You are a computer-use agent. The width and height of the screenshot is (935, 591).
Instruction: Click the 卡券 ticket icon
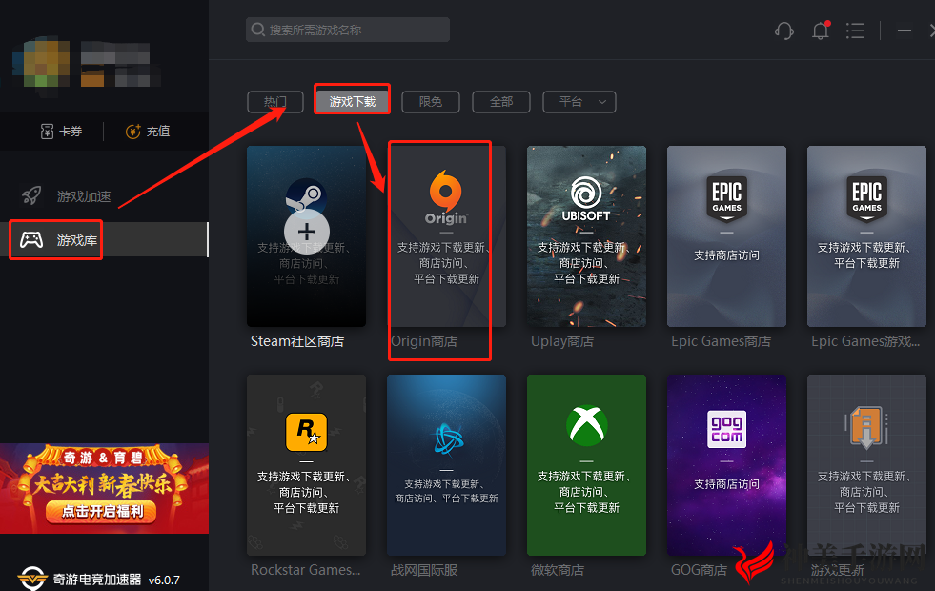[47, 132]
